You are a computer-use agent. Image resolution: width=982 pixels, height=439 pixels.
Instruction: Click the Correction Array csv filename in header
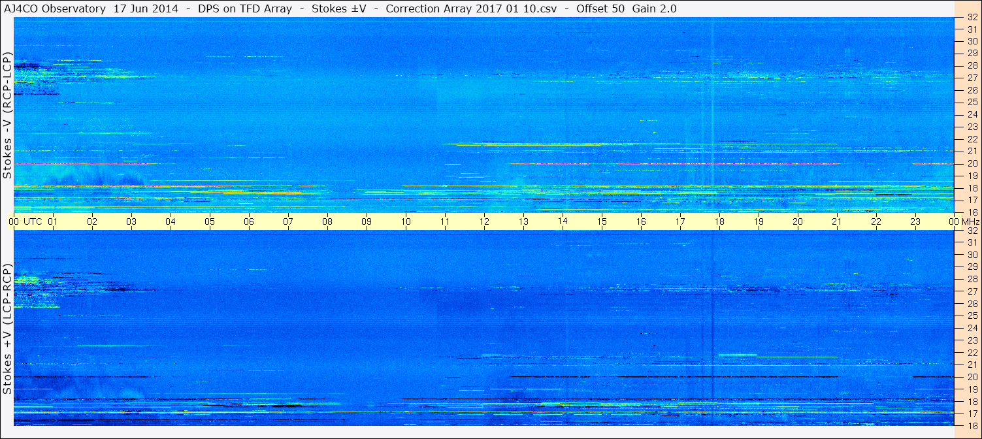[472, 8]
